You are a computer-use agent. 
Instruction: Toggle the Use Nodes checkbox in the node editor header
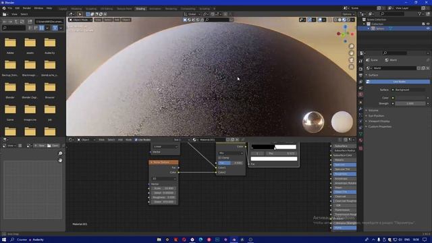pos(136,140)
